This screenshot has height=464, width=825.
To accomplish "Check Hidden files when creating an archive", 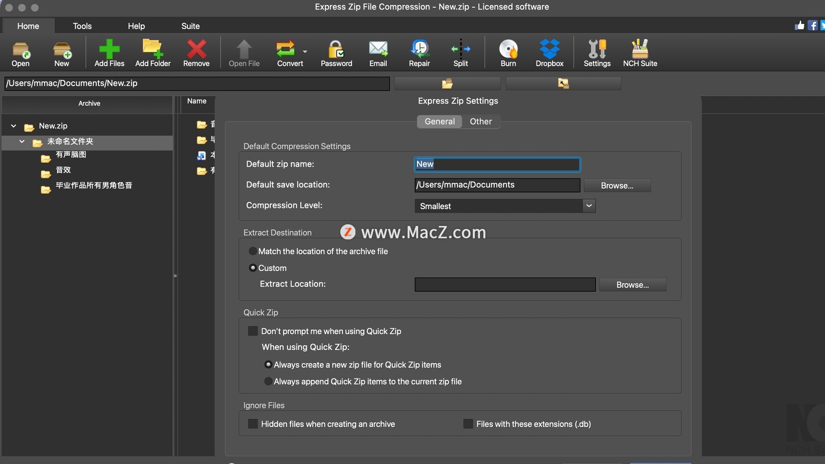I will pyautogui.click(x=253, y=424).
